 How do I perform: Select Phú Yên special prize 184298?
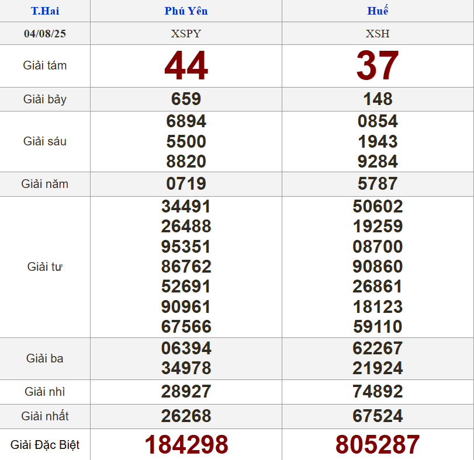pos(186,445)
